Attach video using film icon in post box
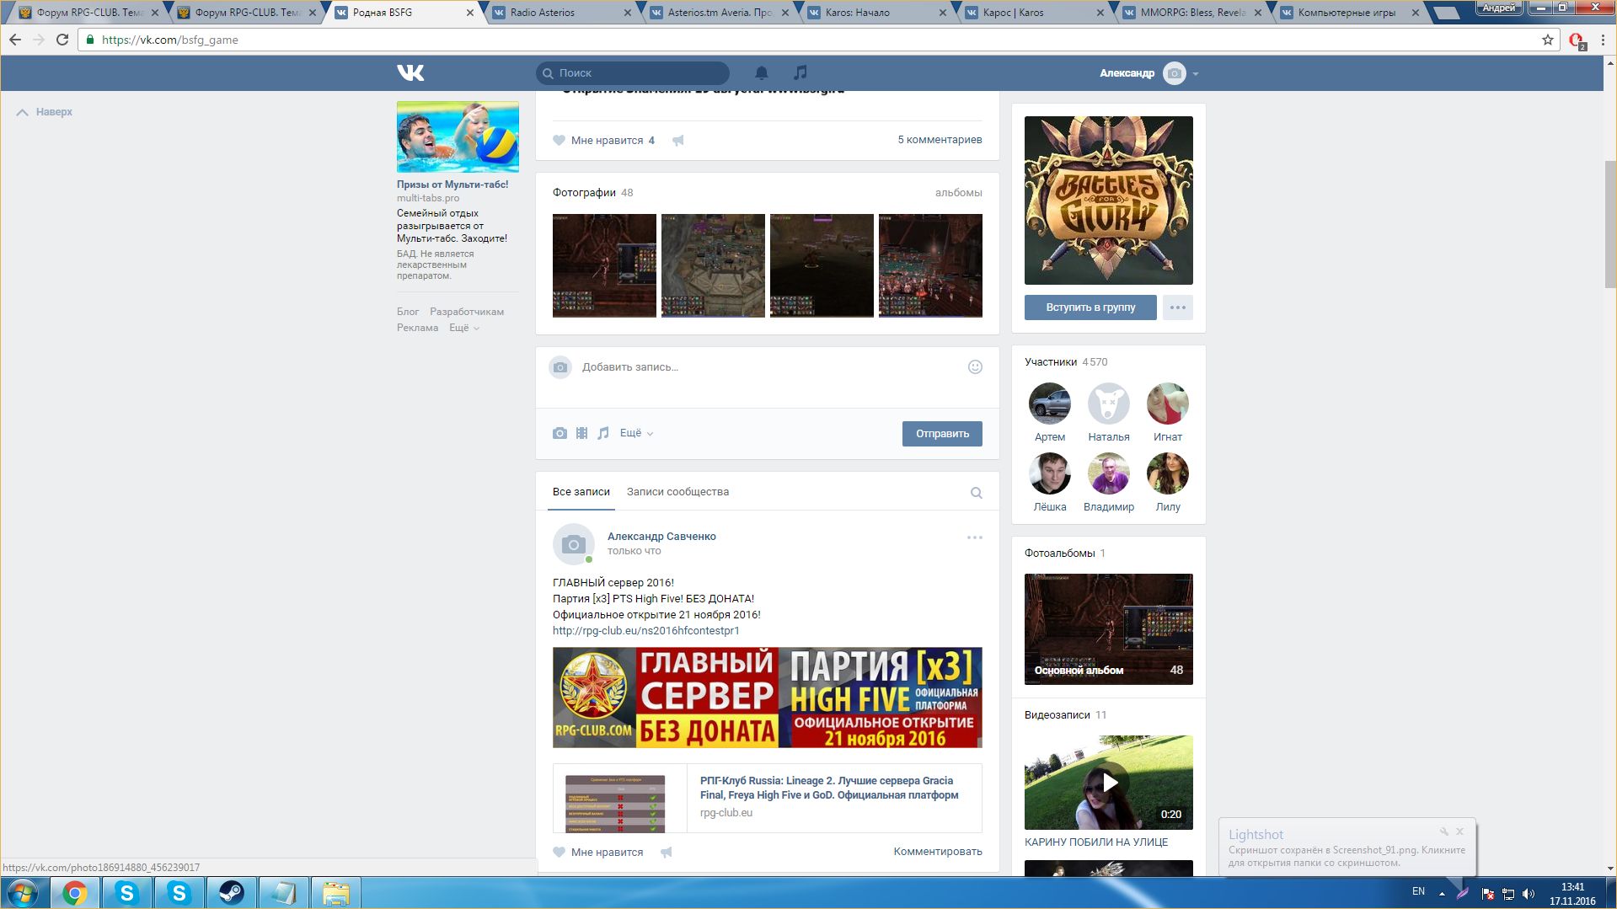Screen dimensions: 1617x909 tap(581, 433)
